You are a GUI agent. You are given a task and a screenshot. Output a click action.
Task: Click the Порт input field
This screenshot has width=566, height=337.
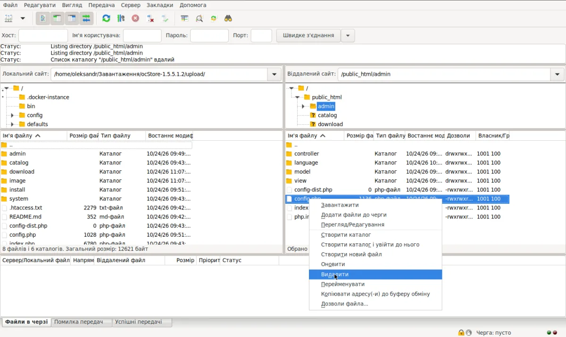point(261,35)
